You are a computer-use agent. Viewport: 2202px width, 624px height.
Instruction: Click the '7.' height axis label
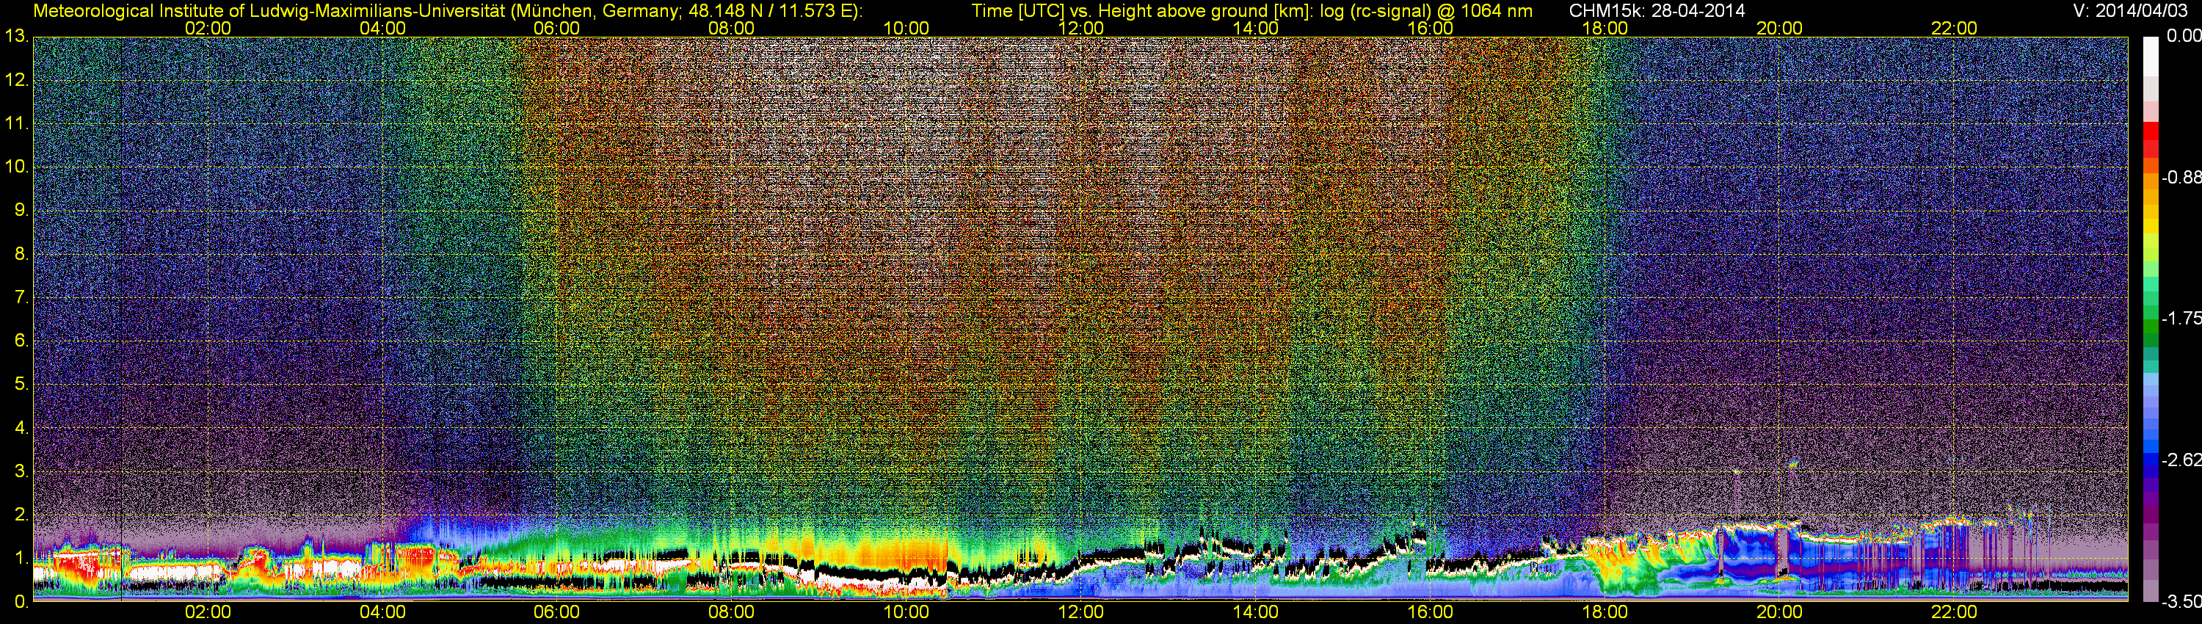[21, 297]
